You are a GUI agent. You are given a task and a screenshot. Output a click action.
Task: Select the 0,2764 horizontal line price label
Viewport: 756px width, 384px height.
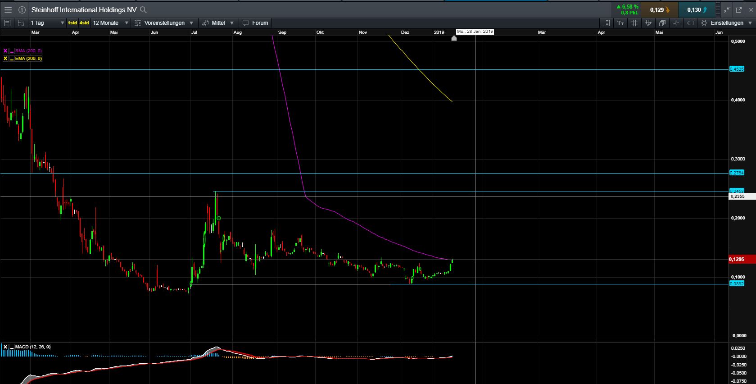(737, 173)
